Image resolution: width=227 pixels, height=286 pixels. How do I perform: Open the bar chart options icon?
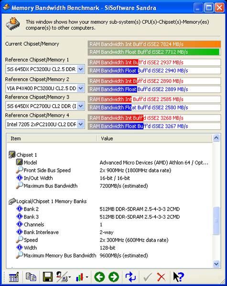[x=82, y=277]
